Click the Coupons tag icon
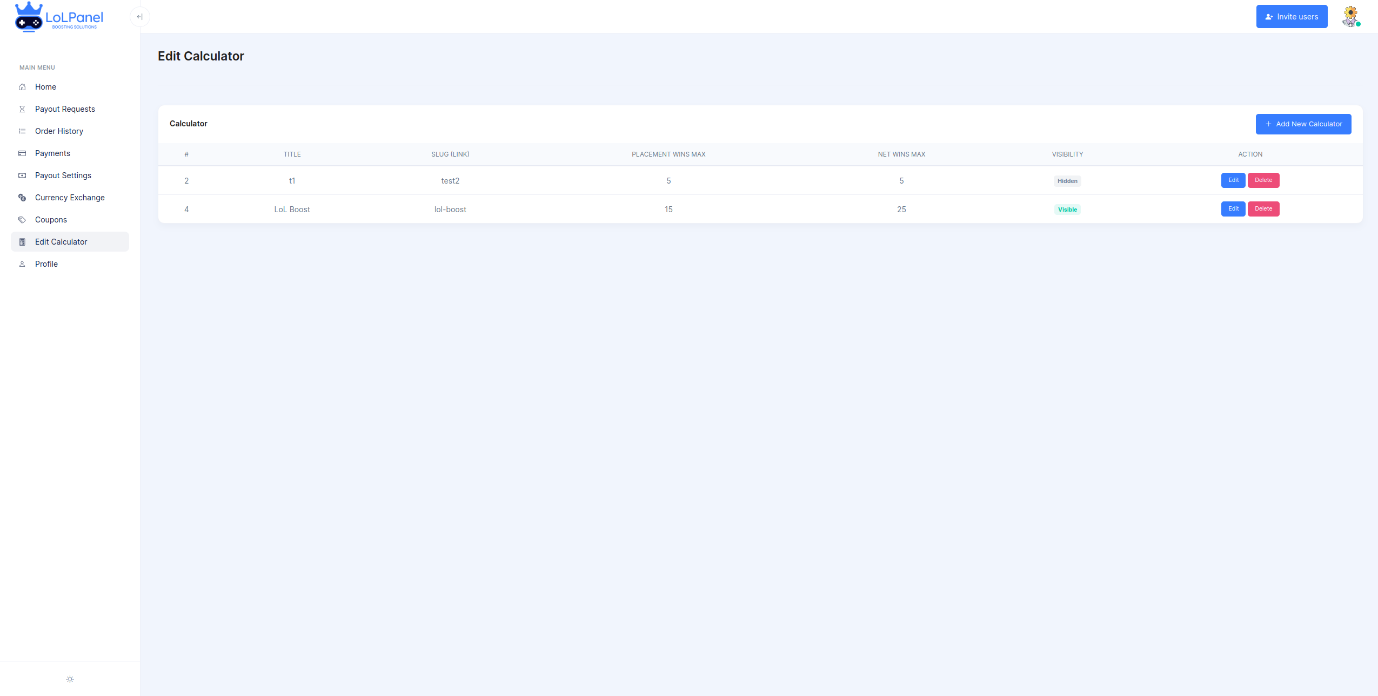Viewport: 1378px width, 696px height. point(22,220)
